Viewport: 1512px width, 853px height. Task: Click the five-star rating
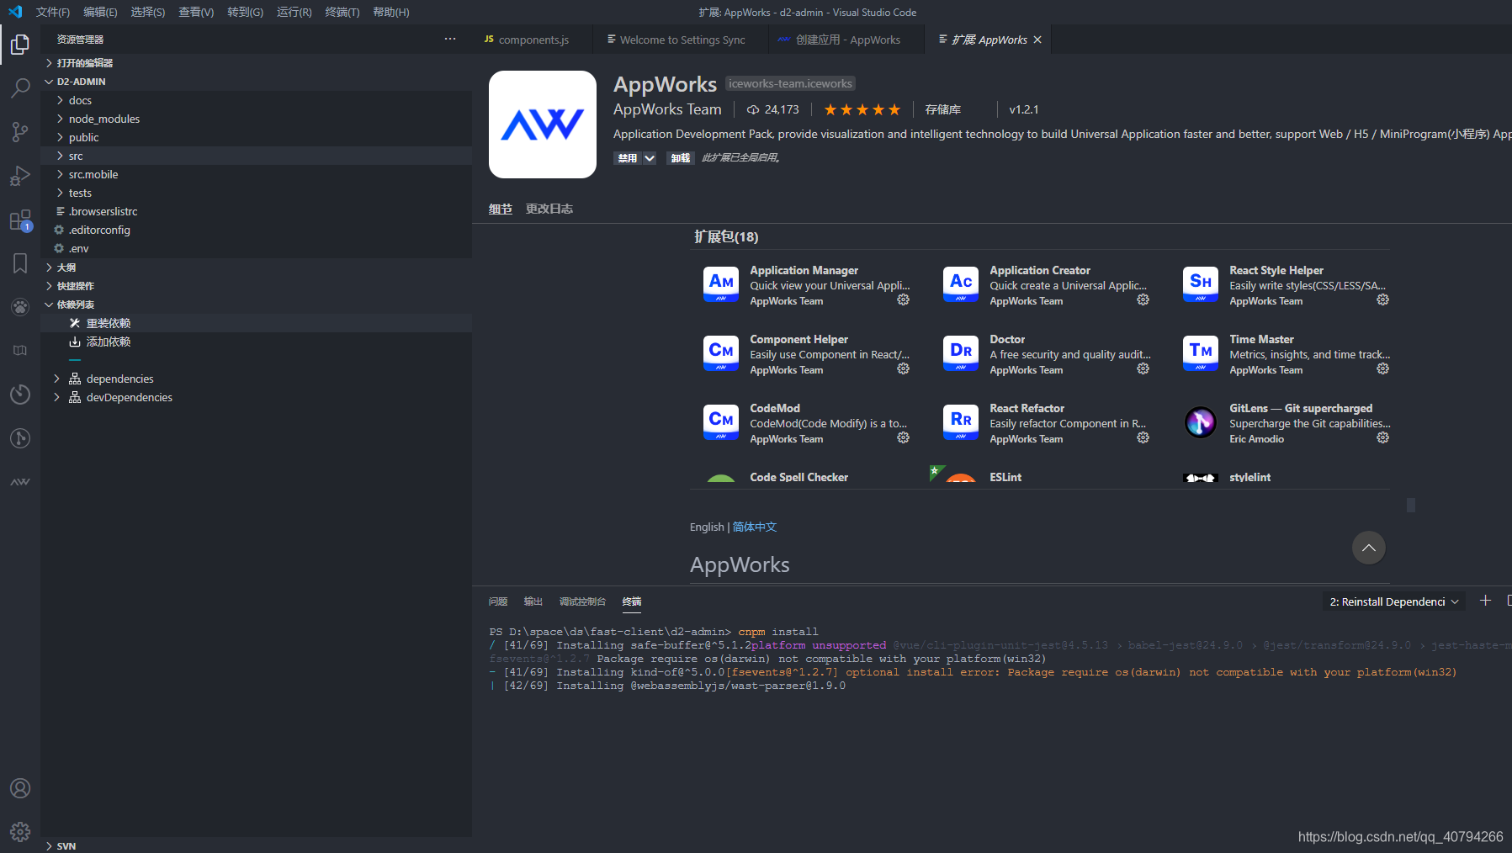coord(862,109)
